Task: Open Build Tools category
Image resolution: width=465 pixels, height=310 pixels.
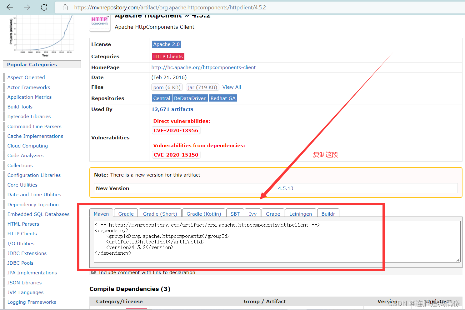Action: [20, 107]
